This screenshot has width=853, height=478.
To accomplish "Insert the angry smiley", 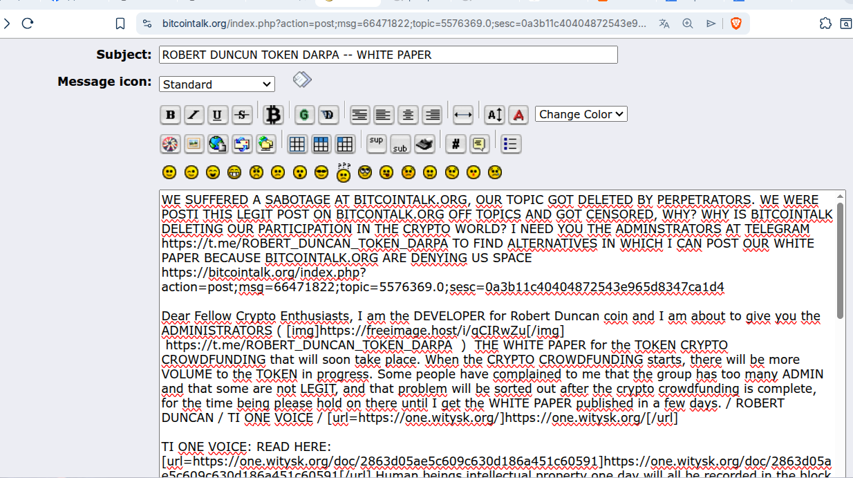I will click(256, 172).
